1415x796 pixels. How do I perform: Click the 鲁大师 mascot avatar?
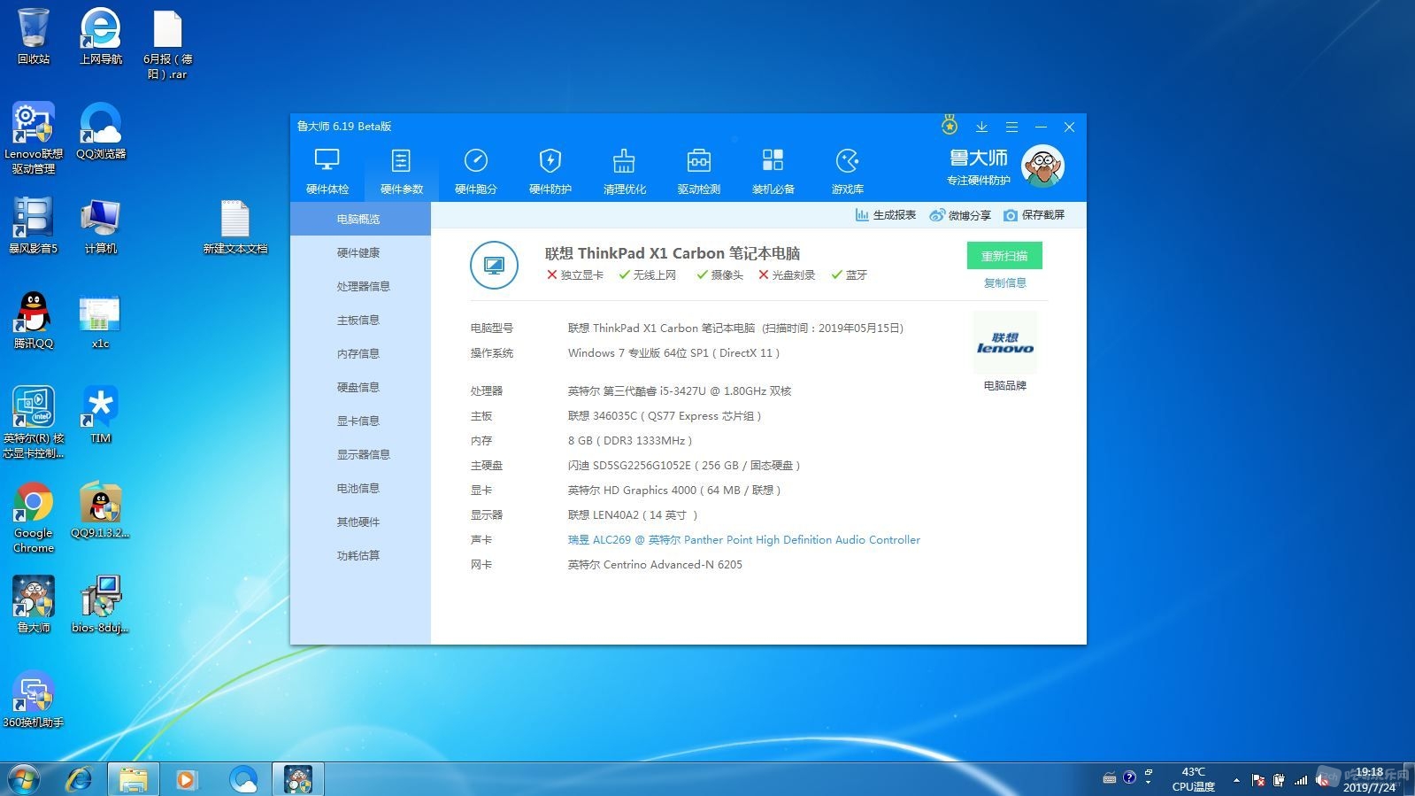[1043, 166]
